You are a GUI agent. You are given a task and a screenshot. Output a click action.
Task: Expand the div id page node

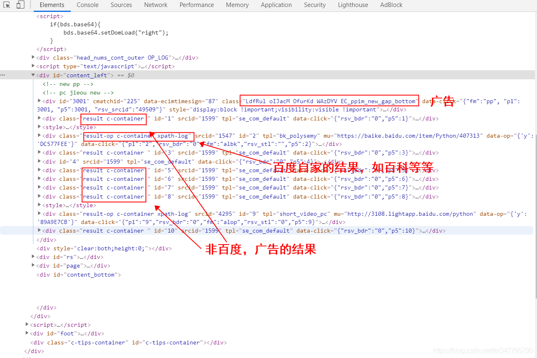coord(33,266)
